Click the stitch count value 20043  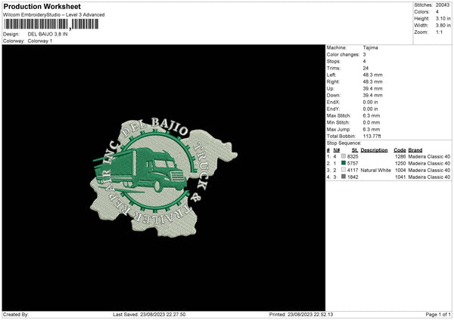[x=443, y=5]
